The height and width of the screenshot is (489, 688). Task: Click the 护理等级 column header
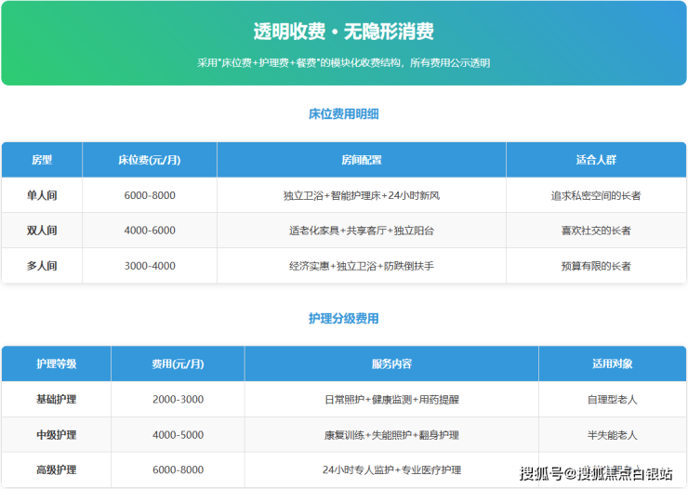(x=56, y=363)
